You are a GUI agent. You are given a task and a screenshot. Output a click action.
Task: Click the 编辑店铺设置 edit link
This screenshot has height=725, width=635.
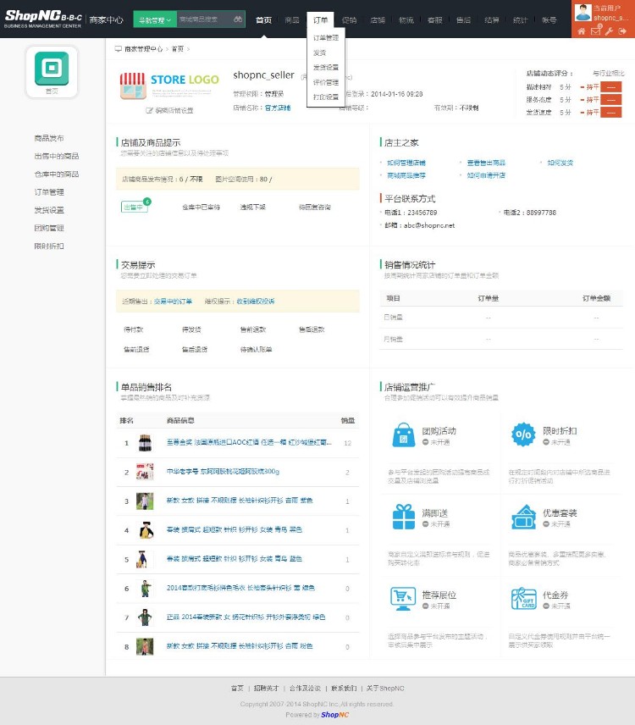(x=170, y=110)
